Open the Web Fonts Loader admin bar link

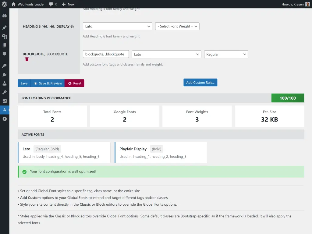click(28, 4)
